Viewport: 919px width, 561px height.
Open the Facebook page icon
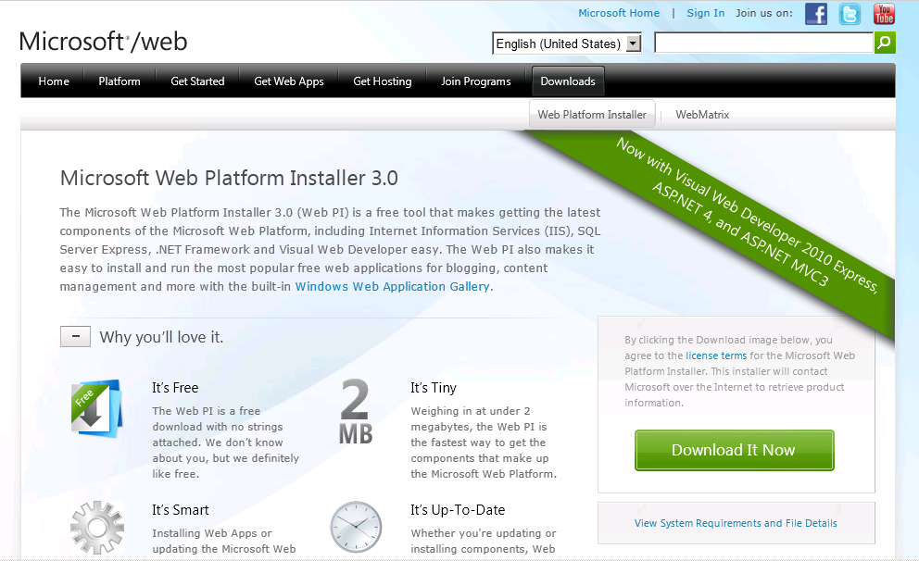(816, 14)
